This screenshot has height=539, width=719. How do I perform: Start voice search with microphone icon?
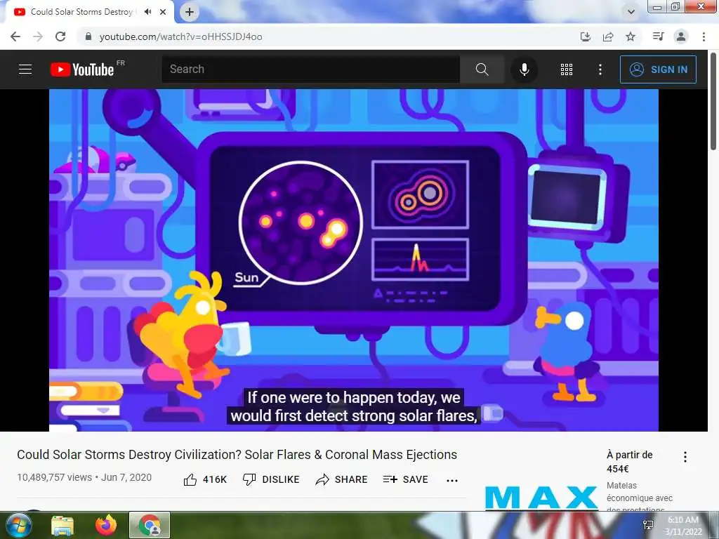(524, 69)
